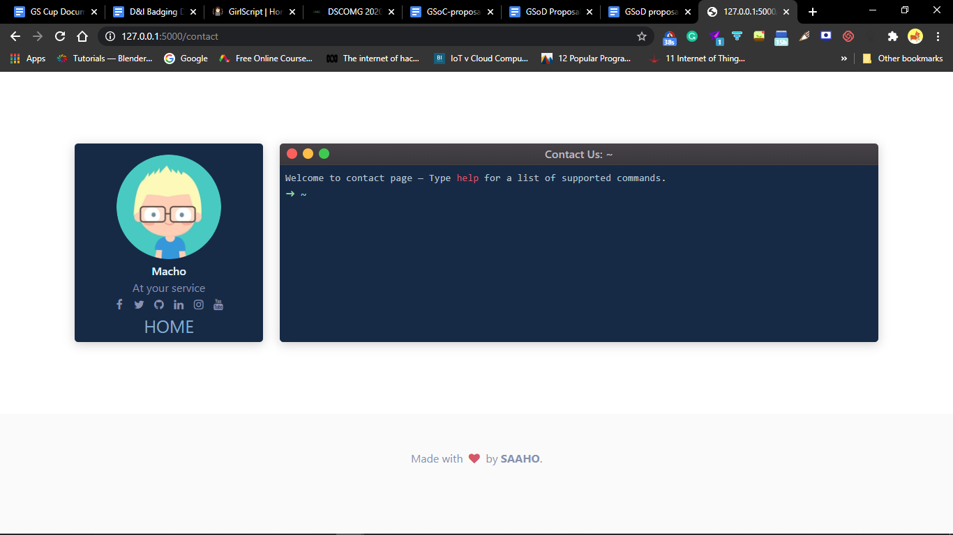Image resolution: width=953 pixels, height=535 pixels.
Task: Reload the contact page
Action: [x=60, y=36]
